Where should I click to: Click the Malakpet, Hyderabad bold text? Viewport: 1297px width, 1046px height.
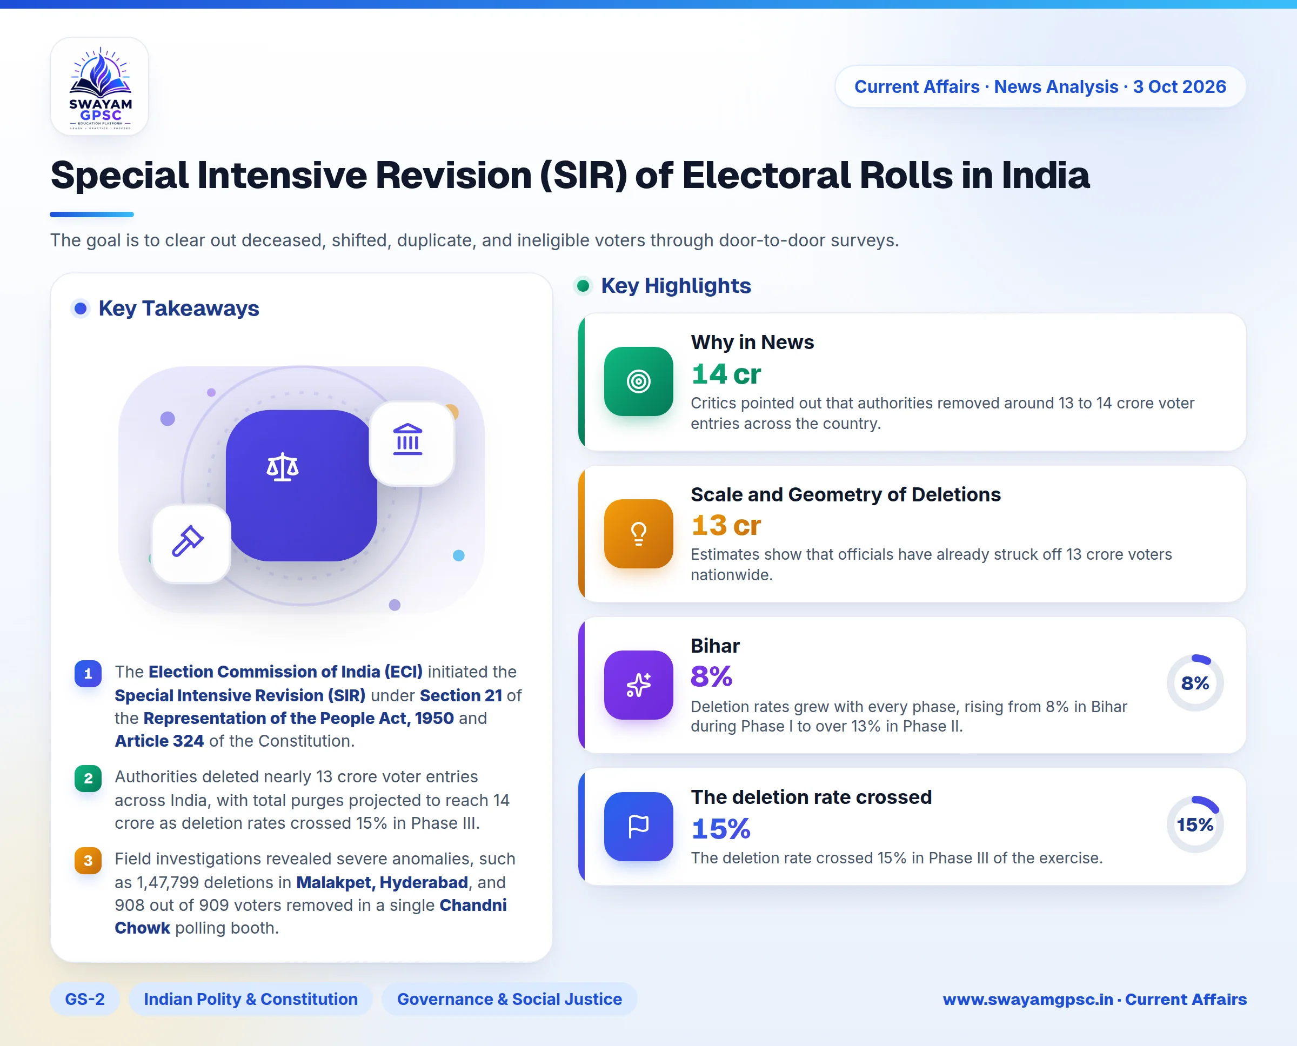pyautogui.click(x=382, y=883)
